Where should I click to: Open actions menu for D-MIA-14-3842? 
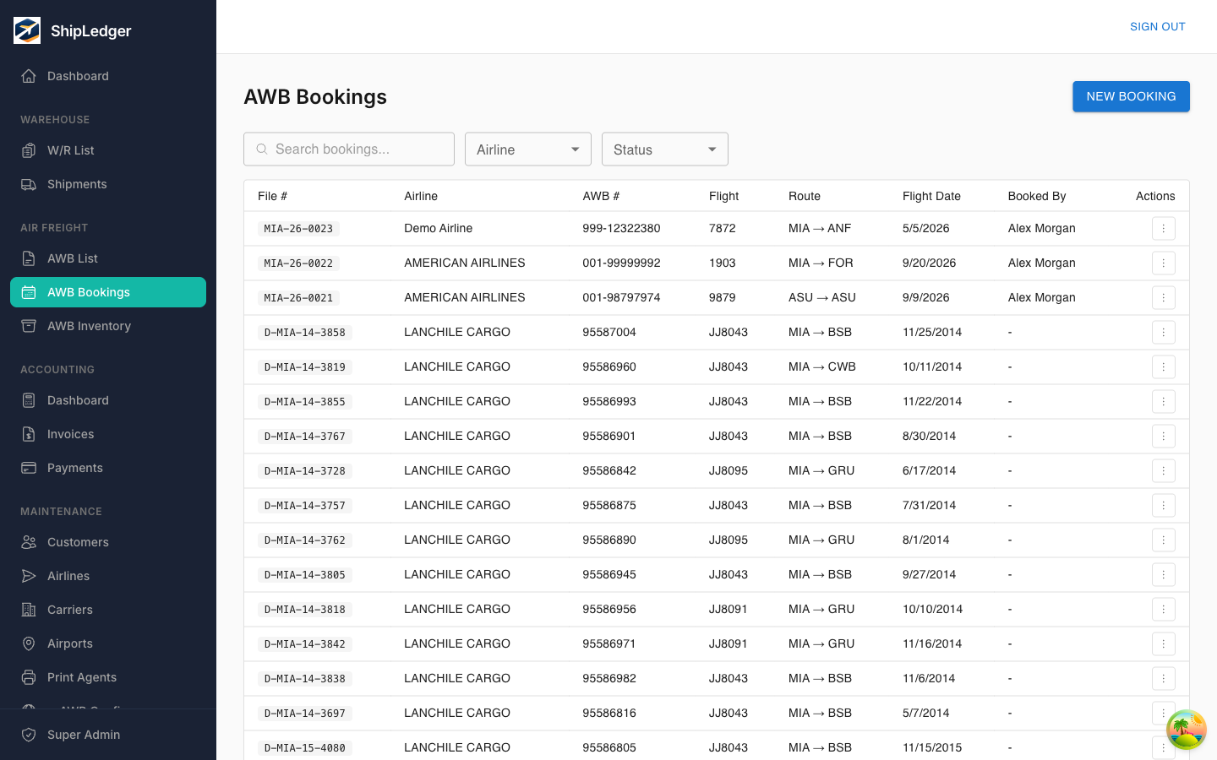(1164, 644)
